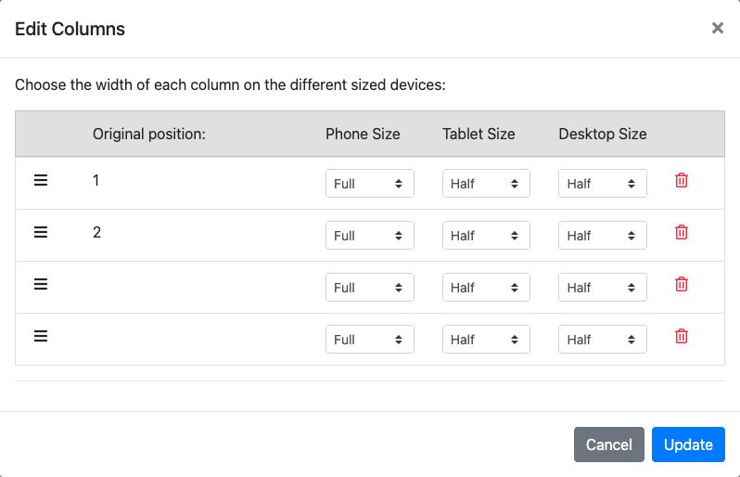Click the drag handle of row 2

click(x=41, y=233)
